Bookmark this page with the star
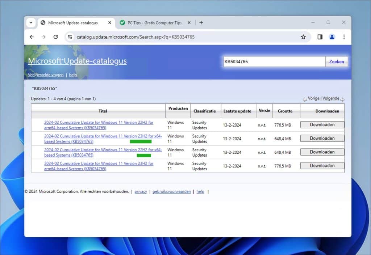The image size is (371, 255). pyautogui.click(x=303, y=37)
